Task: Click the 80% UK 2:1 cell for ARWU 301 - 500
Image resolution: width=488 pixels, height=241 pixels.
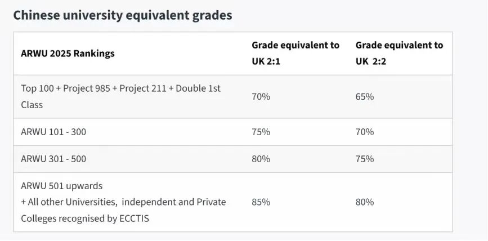Action: (x=261, y=159)
